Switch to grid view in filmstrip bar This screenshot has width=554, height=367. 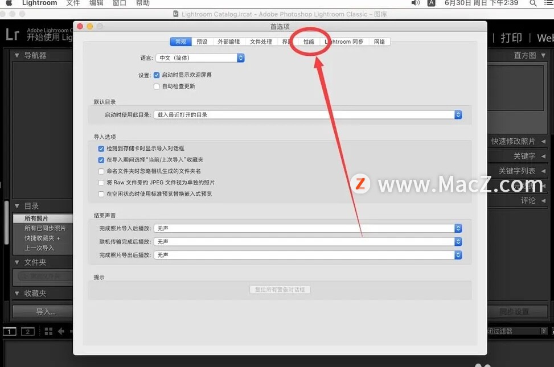48,331
